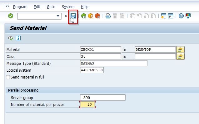Open the Help menu
The height and width of the screenshot is (124, 199).
pos(85,7)
